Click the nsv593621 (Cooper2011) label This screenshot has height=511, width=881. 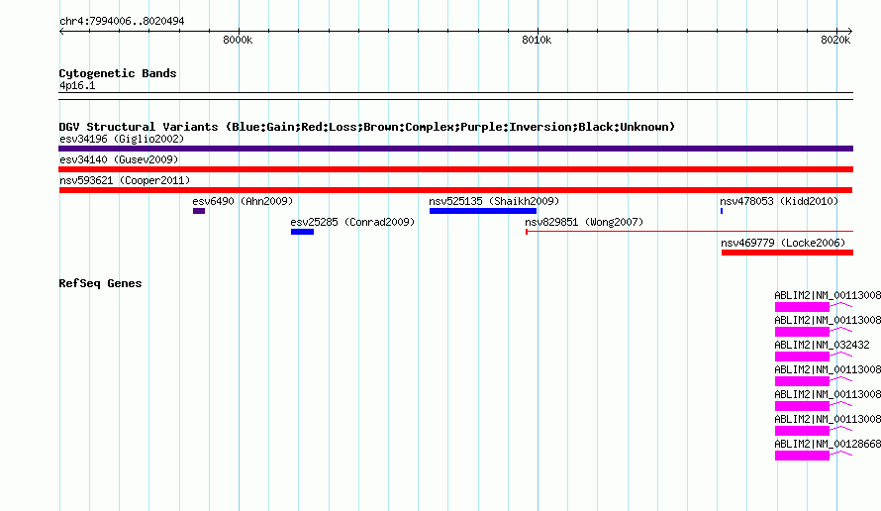click(x=125, y=180)
